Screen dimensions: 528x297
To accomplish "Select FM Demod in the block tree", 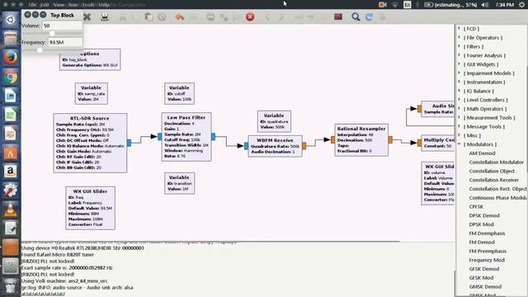I will point(482,242).
